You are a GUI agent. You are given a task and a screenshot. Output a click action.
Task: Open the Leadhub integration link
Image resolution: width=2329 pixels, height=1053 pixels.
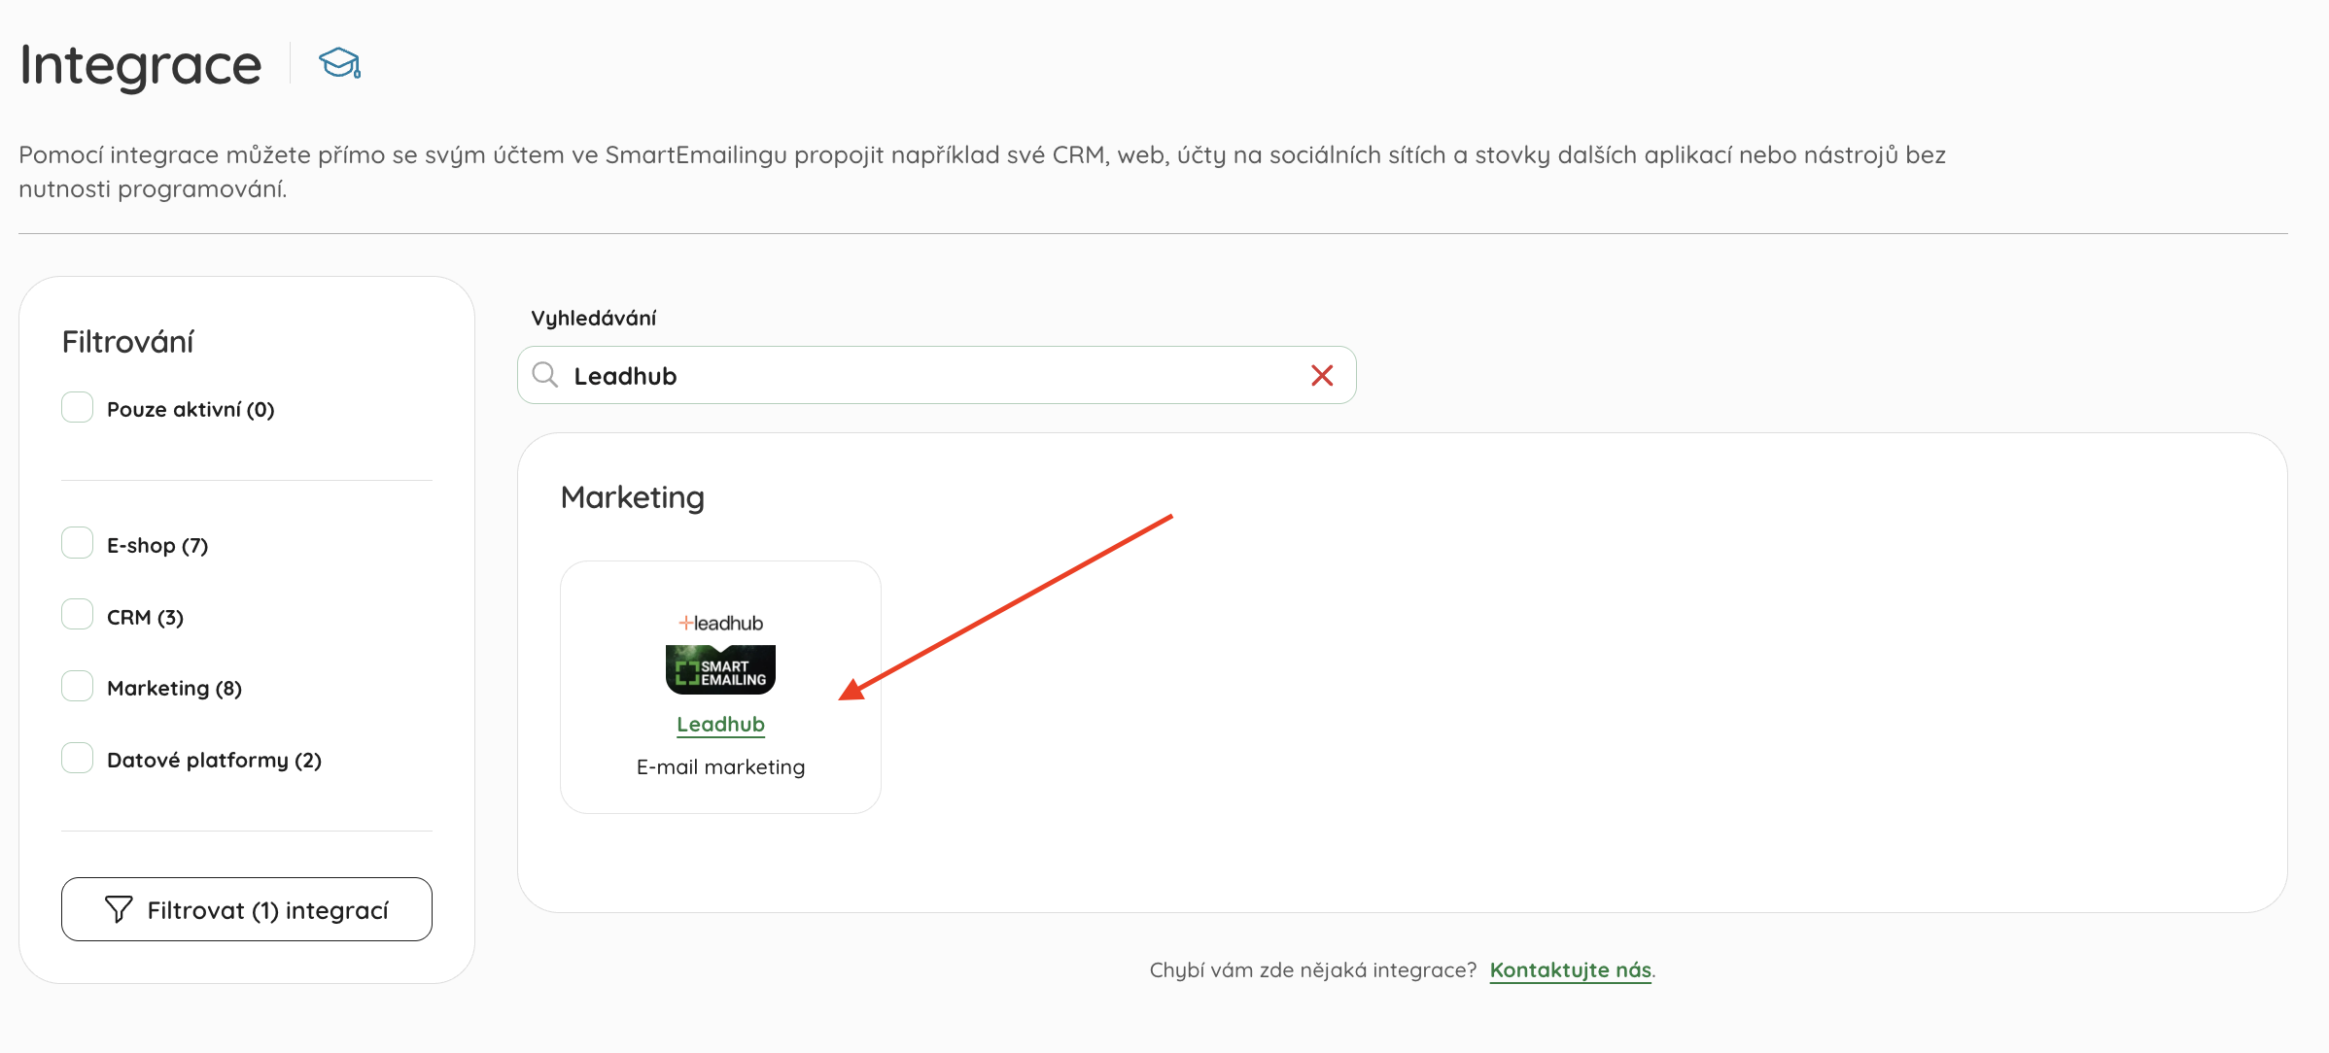(x=720, y=725)
